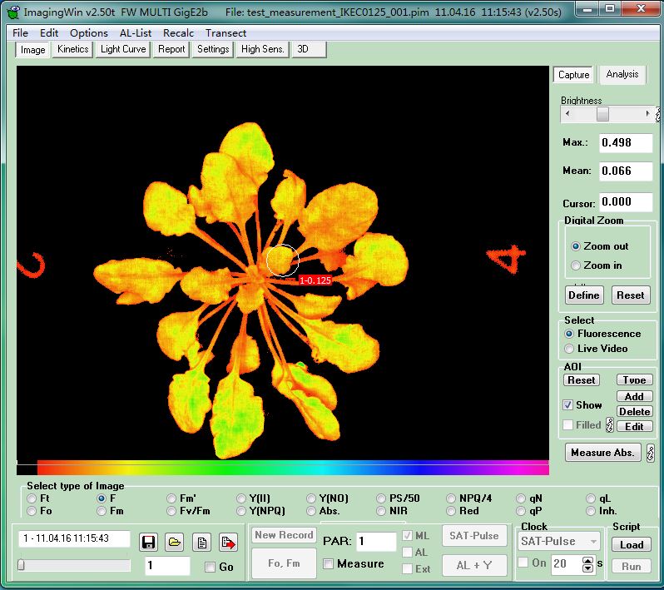Increase the clock interval with up arrow
This screenshot has width=664, height=590.
[588, 559]
